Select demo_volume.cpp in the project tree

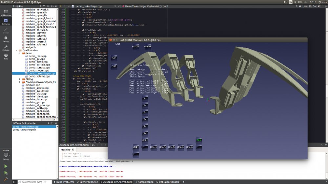pyautogui.click(x=39, y=76)
